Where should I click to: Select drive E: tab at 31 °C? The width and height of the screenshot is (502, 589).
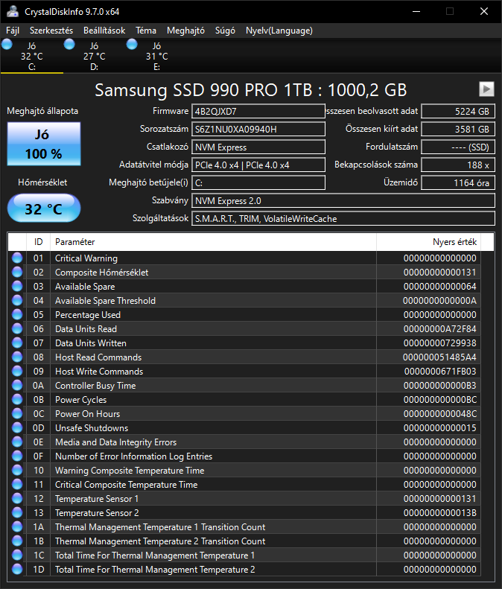(x=156, y=56)
